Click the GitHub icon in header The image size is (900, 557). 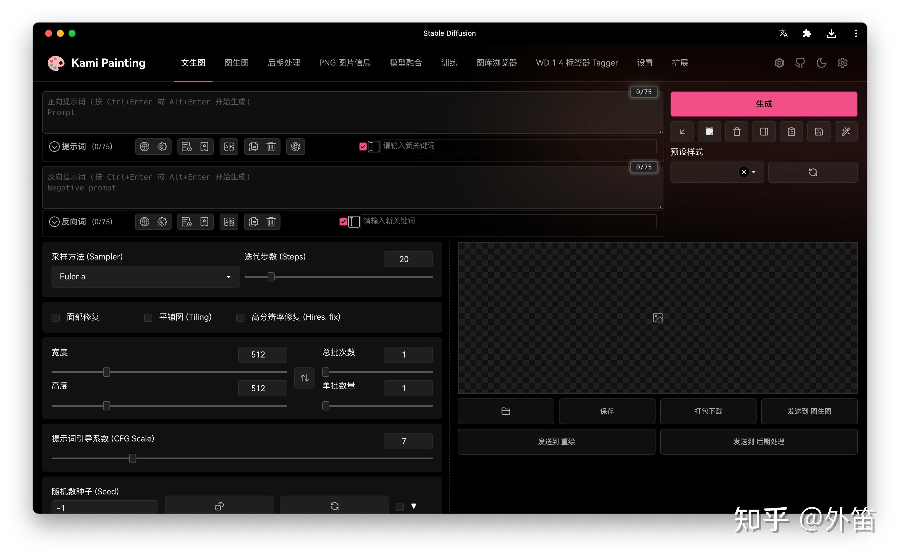pyautogui.click(x=800, y=63)
